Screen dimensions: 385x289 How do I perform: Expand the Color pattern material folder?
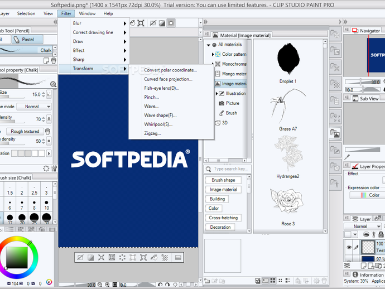click(x=213, y=54)
